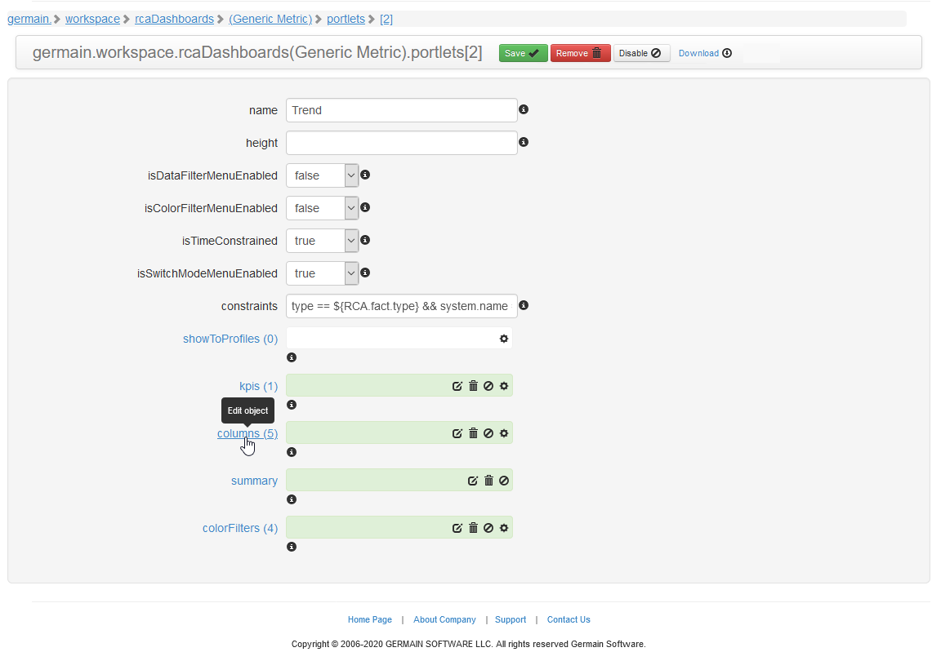Open the isDataFilterMenuEnabled dropdown
941x652 pixels.
[x=322, y=175]
